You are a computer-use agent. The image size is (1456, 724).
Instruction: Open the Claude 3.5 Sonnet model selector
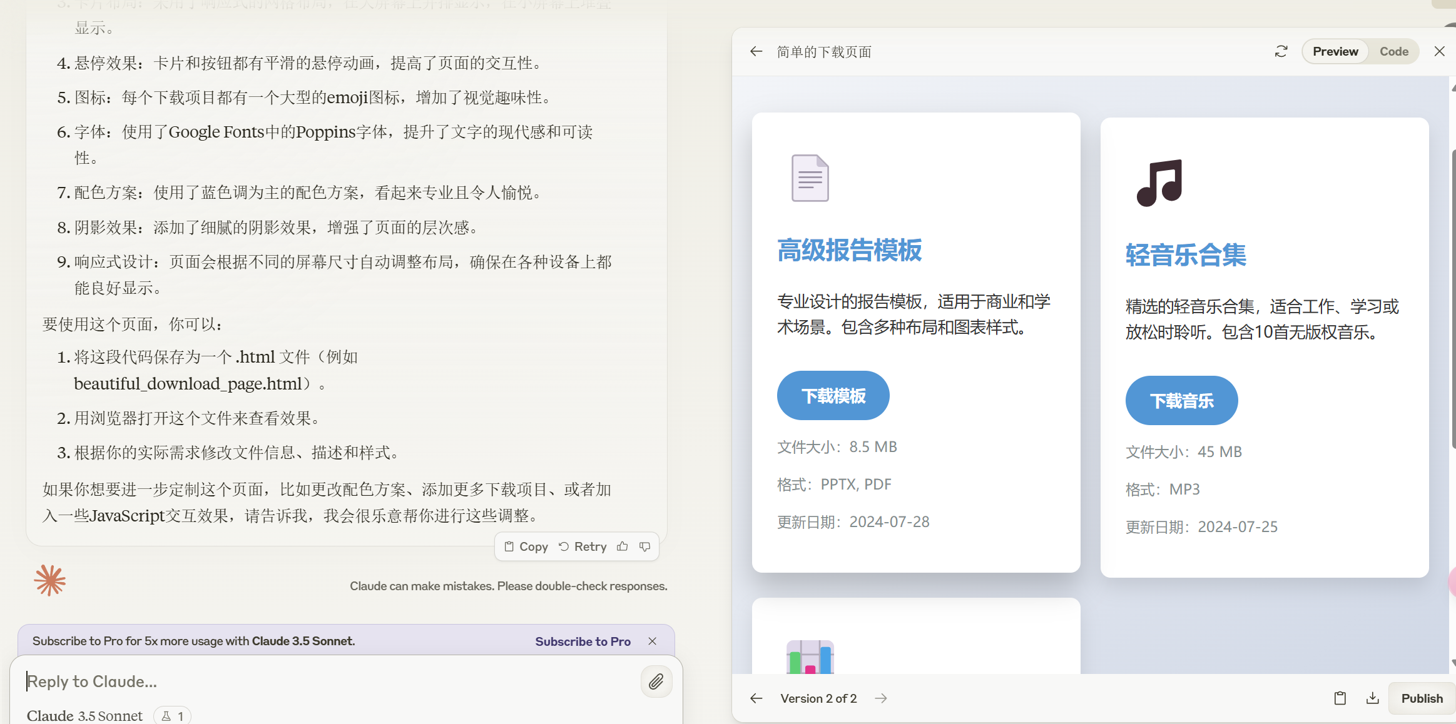(84, 716)
